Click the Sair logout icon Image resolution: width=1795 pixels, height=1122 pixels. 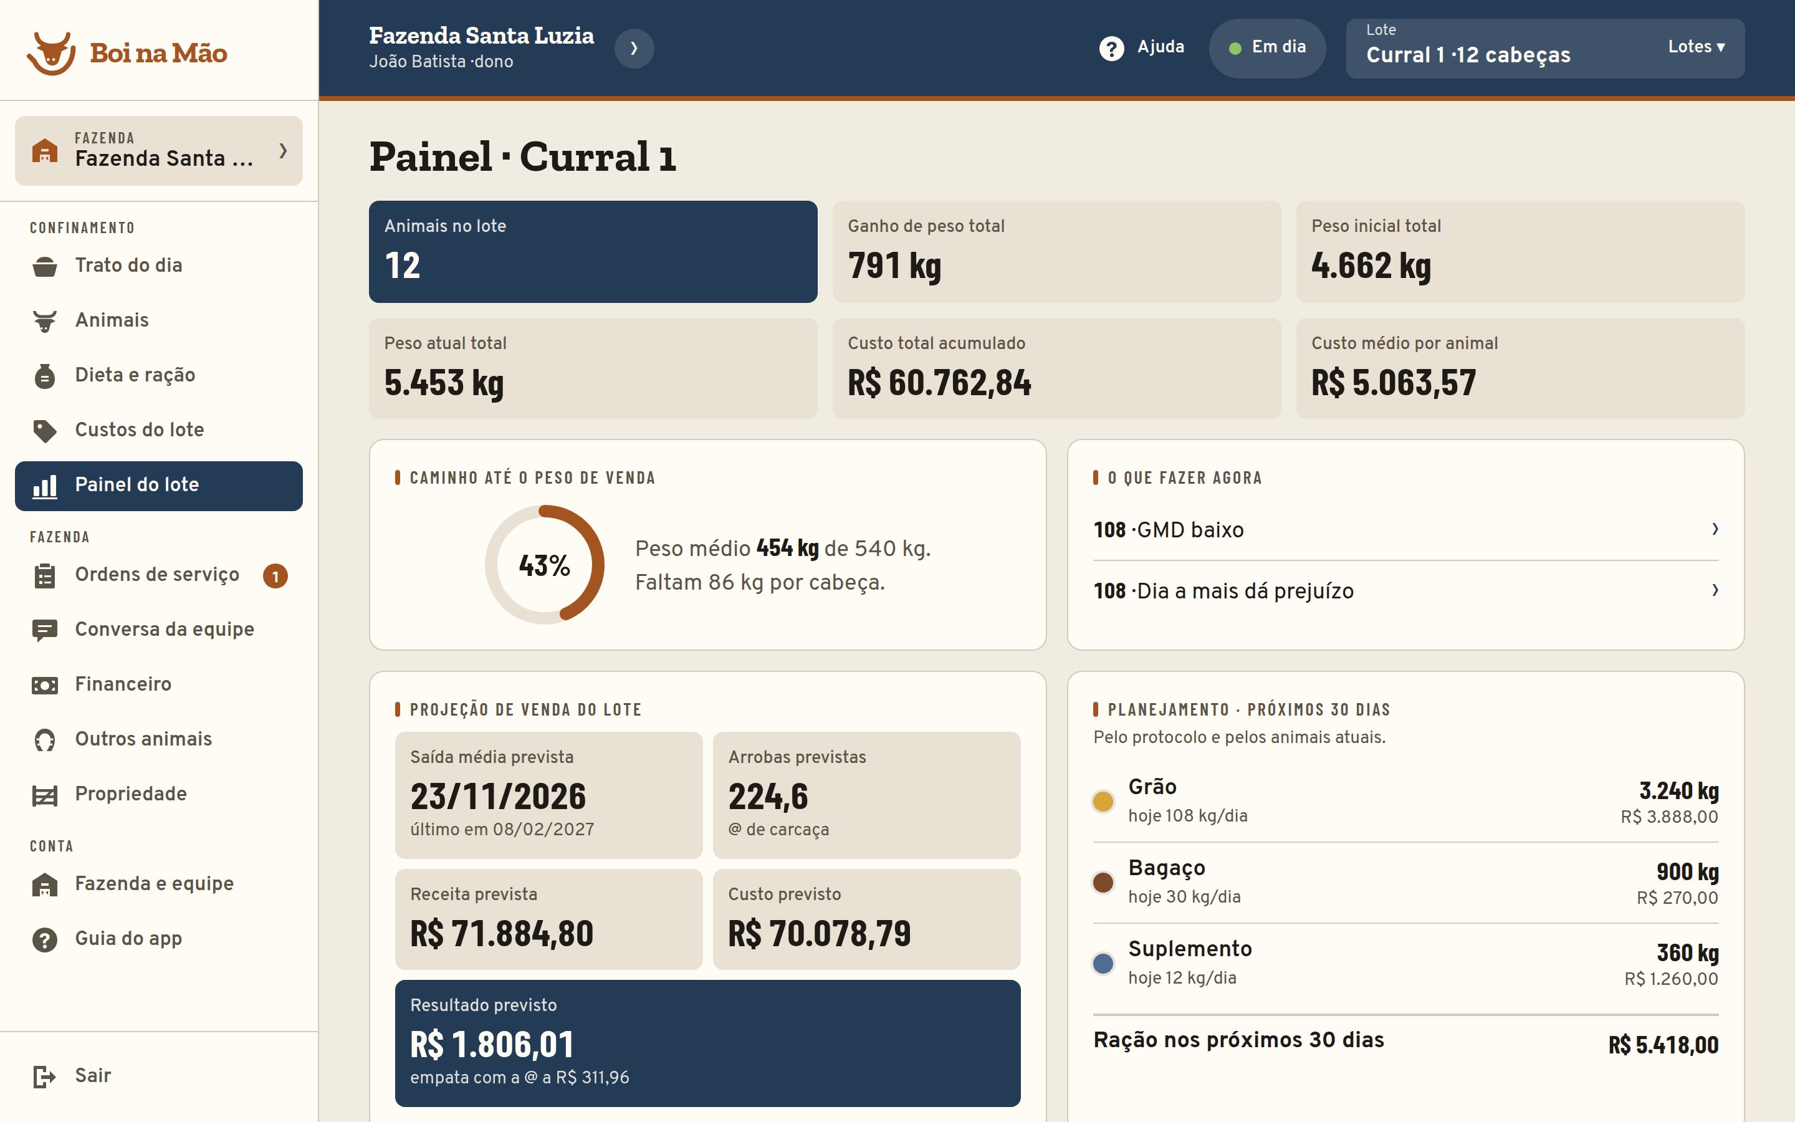(44, 1076)
